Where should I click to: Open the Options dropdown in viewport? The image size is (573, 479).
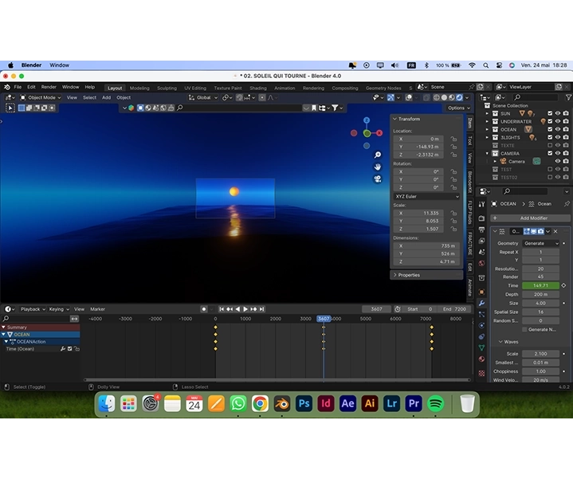458,108
